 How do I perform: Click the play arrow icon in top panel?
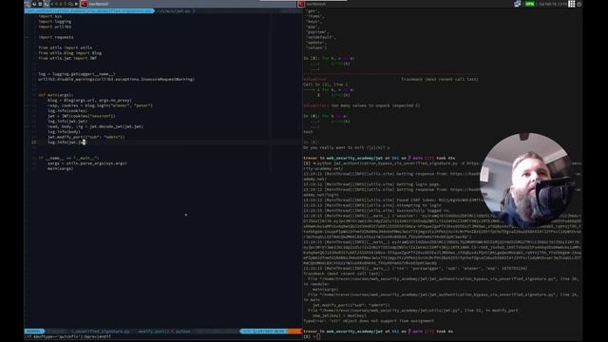tap(76, 4)
